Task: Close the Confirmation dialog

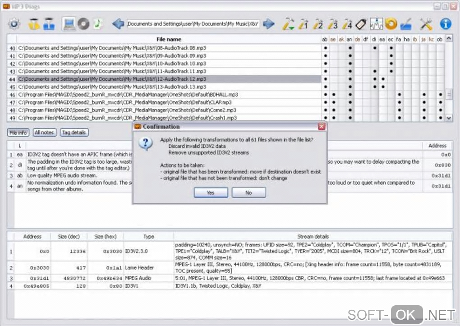Action: click(x=322, y=126)
